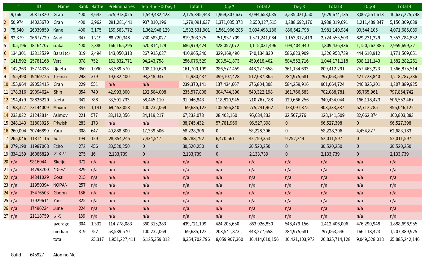The height and width of the screenshot is (262, 425).
Task: Click the name cell "オメガ"
Action: tap(59, 154)
